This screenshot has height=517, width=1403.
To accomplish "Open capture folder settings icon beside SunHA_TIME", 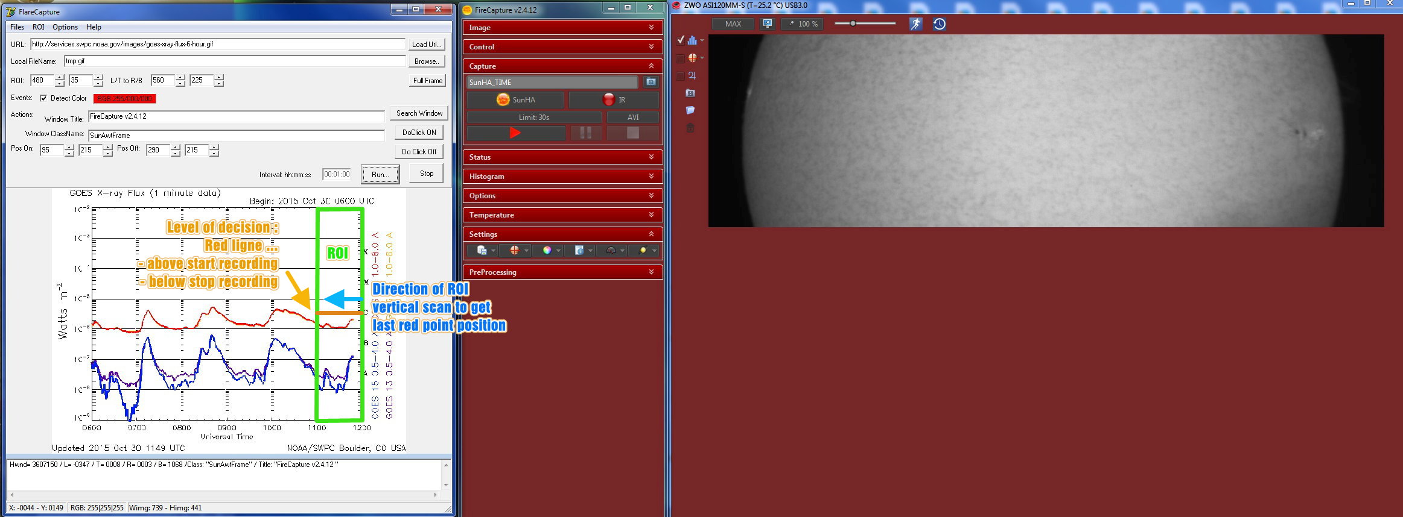I will (651, 82).
